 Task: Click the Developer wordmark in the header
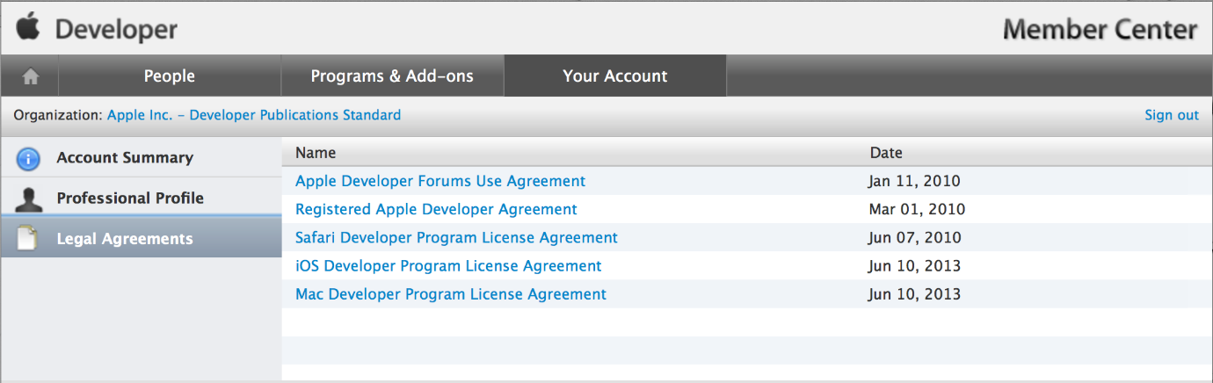coord(116,30)
